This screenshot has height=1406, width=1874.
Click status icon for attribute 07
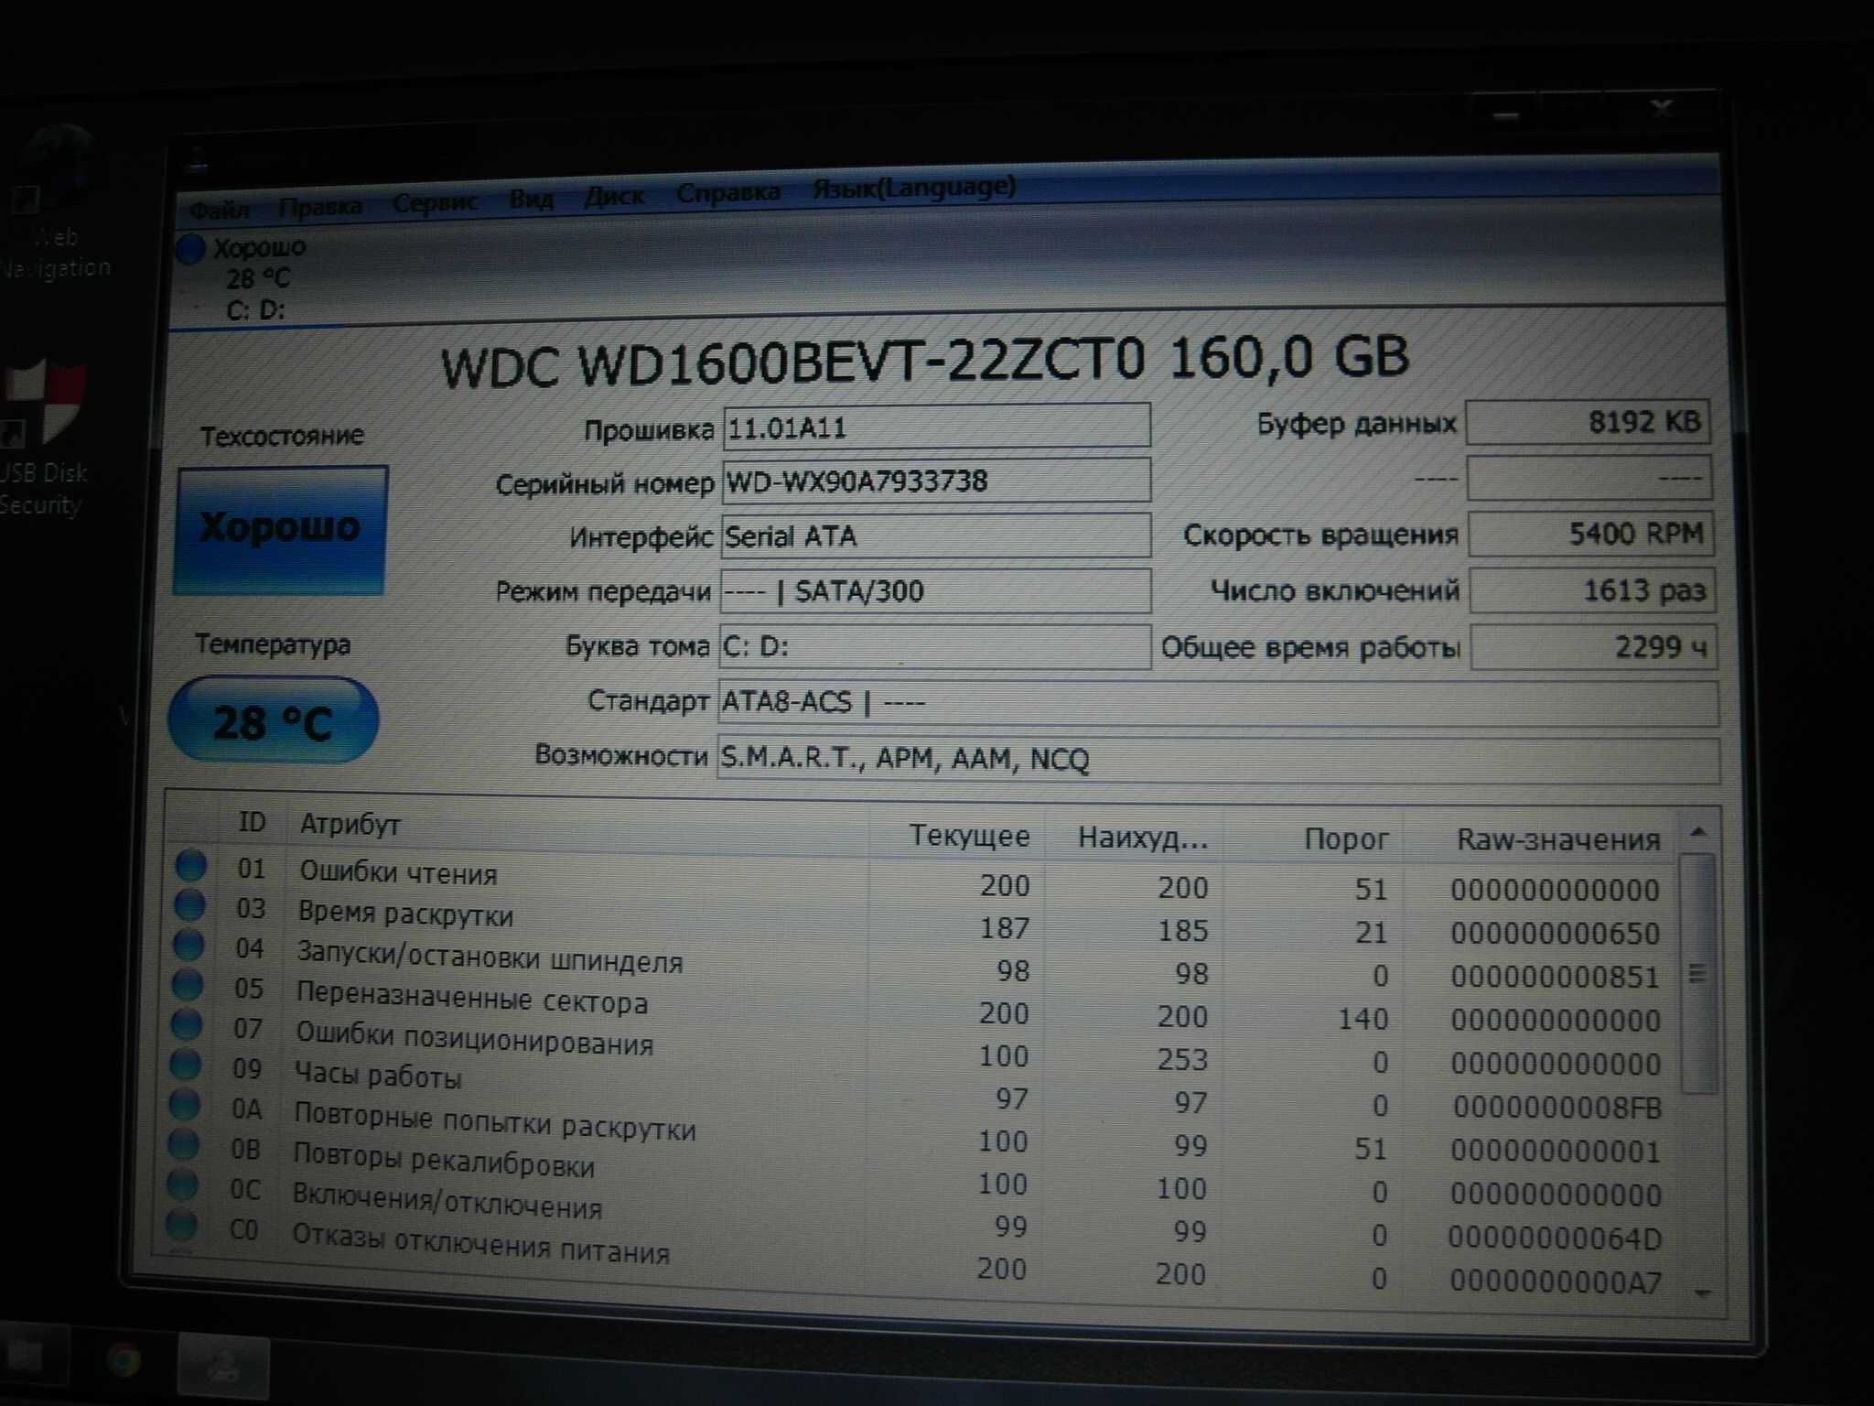(187, 1024)
